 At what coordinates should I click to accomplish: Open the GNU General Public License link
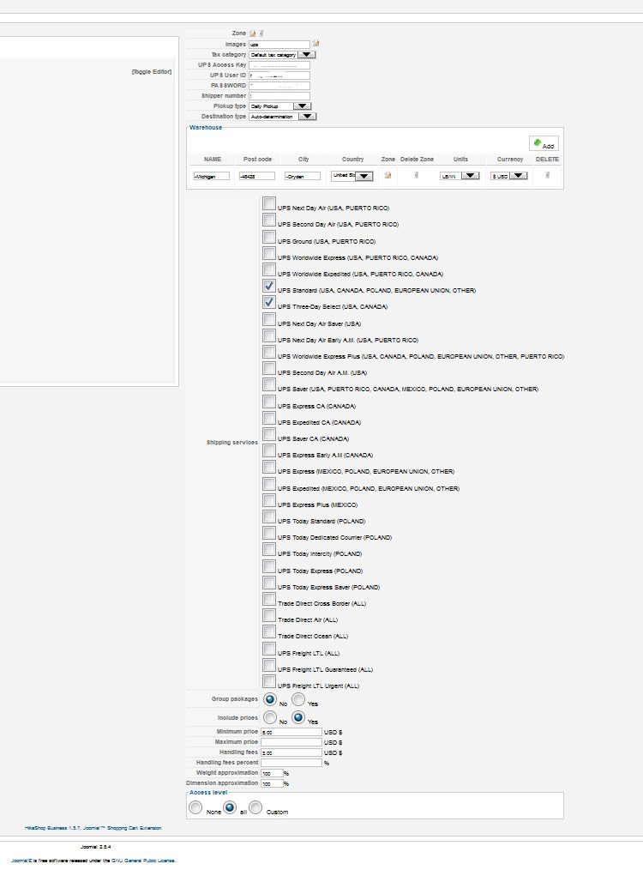click(x=143, y=861)
